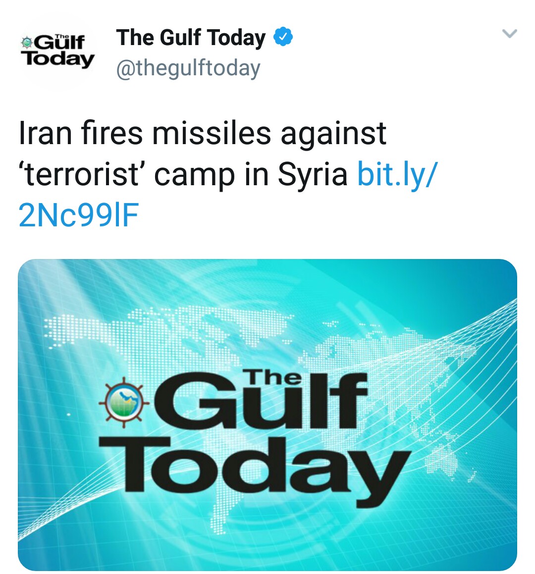This screenshot has height=574, width=535.
Task: Click the blue verified checkmark badge
Action: [x=283, y=38]
